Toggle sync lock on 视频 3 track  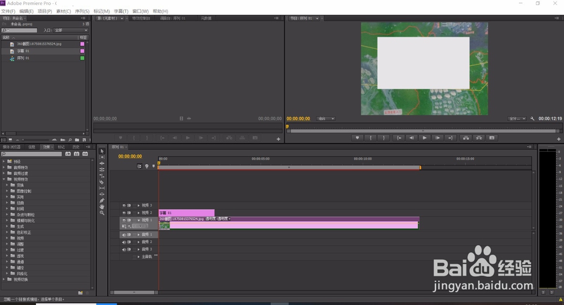tap(129, 205)
